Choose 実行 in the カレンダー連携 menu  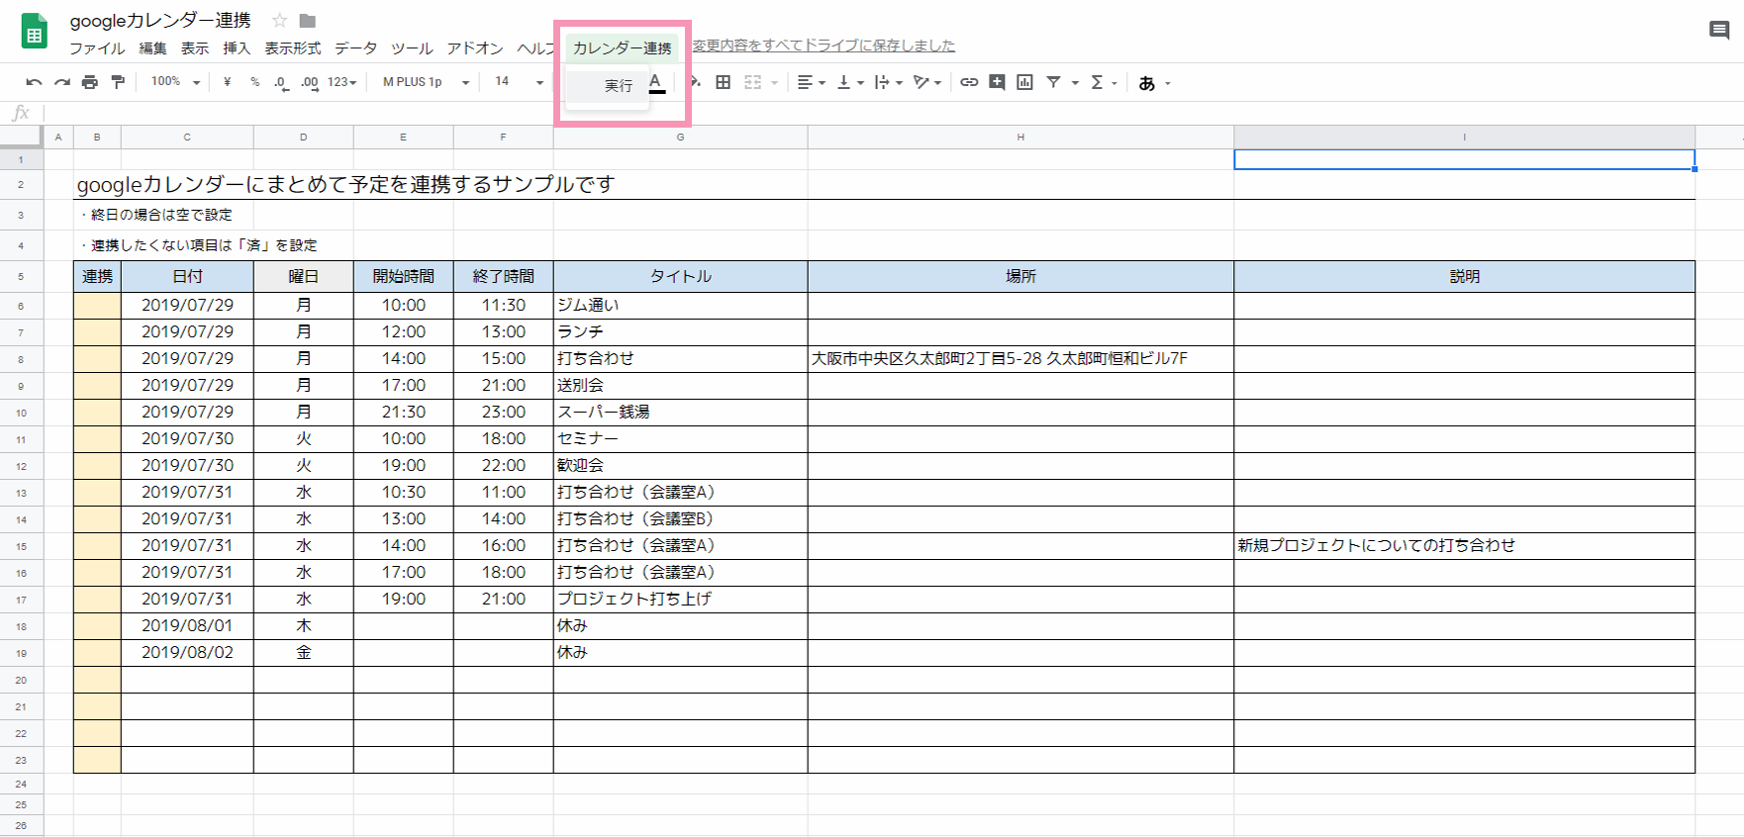[x=619, y=86]
